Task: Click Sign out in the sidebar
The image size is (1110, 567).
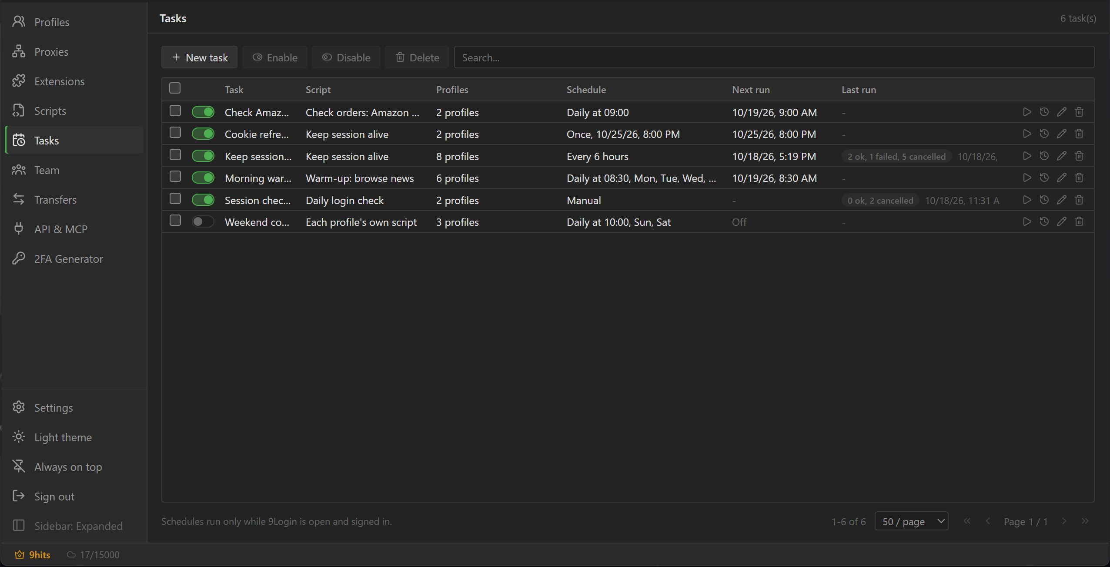Action: [74, 497]
